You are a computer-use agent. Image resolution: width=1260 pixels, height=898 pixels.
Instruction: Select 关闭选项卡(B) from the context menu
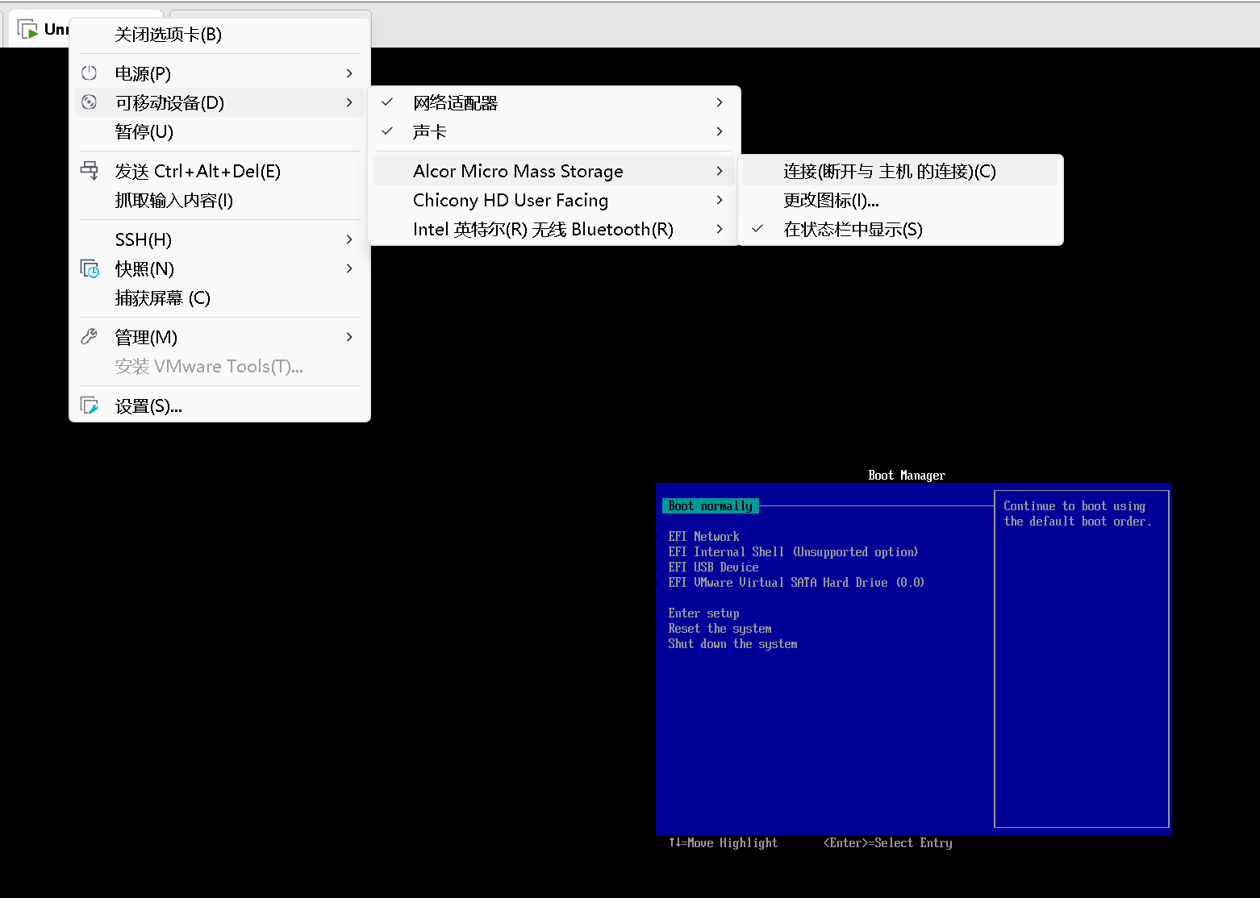click(168, 35)
